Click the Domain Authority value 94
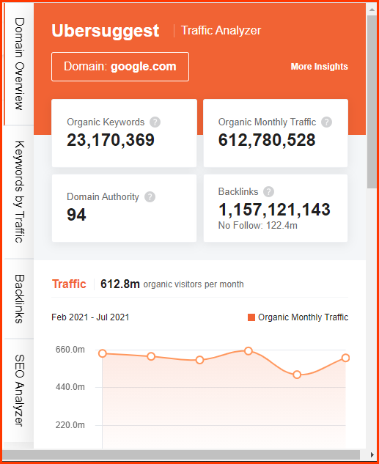Image resolution: width=379 pixels, height=464 pixels. coord(76,215)
